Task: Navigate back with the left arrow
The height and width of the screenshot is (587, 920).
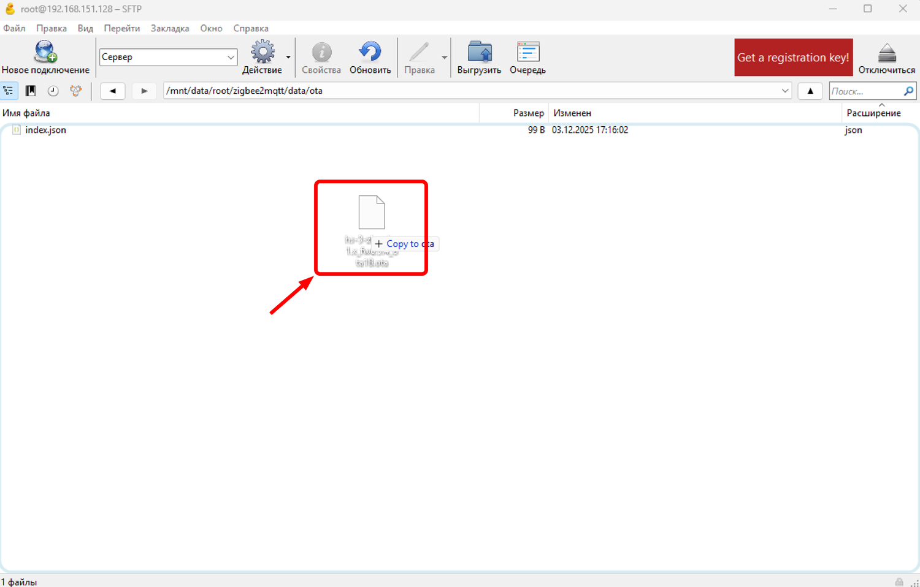Action: click(x=113, y=91)
